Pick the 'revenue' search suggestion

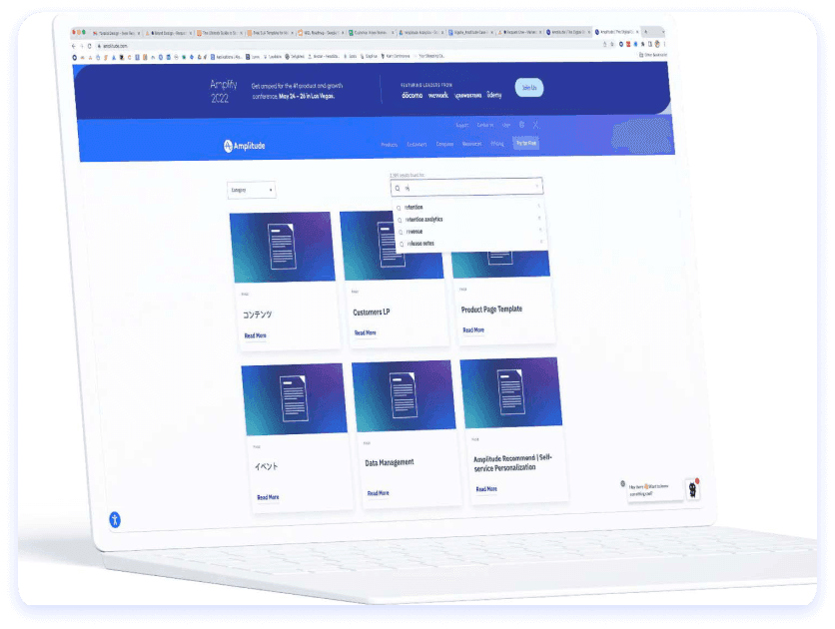415,231
